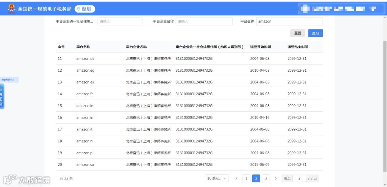The image size is (387, 187).
Task: Select the 深圳 location pin badge
Action: click(85, 9)
